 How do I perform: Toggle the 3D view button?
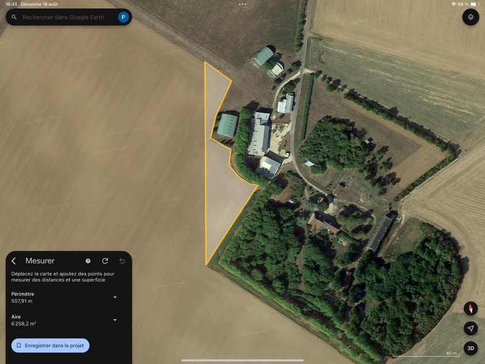[470, 348]
